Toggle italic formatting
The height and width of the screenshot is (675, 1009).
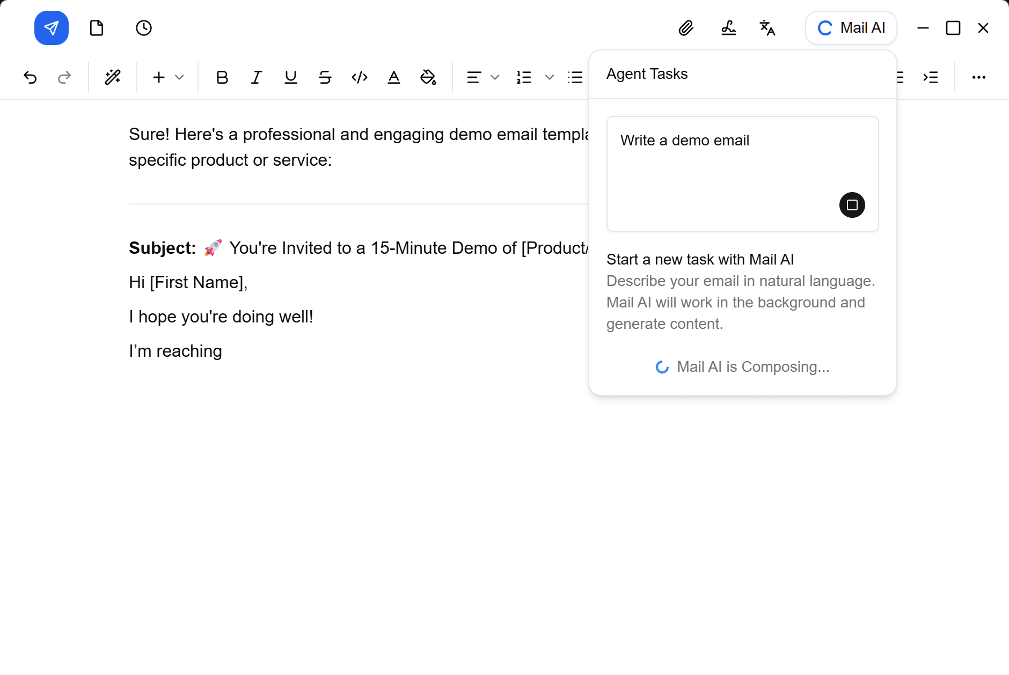(256, 77)
